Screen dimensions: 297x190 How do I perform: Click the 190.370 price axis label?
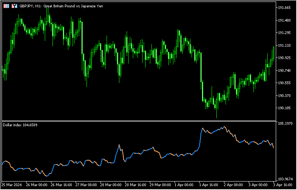284,95
